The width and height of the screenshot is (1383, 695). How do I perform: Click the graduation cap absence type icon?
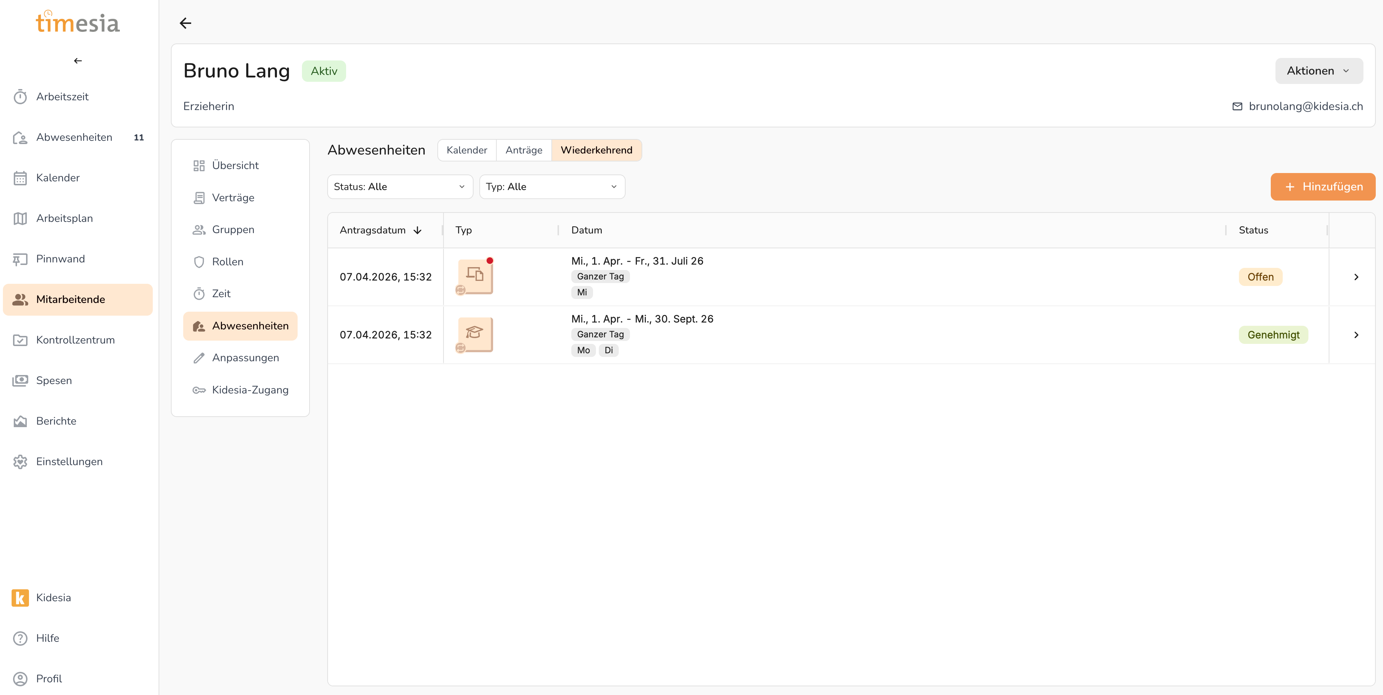pyautogui.click(x=475, y=334)
